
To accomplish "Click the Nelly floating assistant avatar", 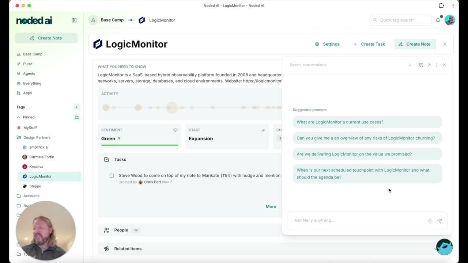I will point(444,247).
